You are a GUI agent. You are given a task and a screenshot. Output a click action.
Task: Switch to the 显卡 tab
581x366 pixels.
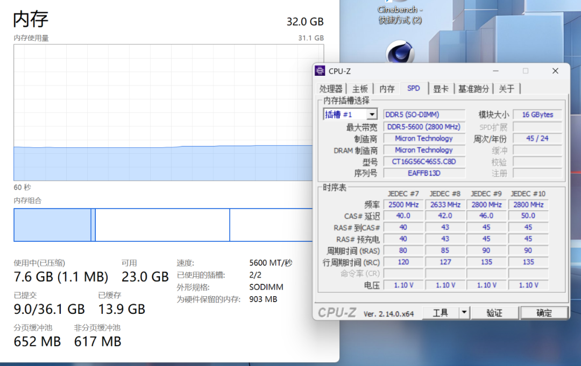point(441,89)
